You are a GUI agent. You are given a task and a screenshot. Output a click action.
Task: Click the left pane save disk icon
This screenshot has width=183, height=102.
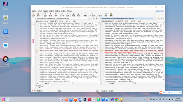(x=99, y=18)
